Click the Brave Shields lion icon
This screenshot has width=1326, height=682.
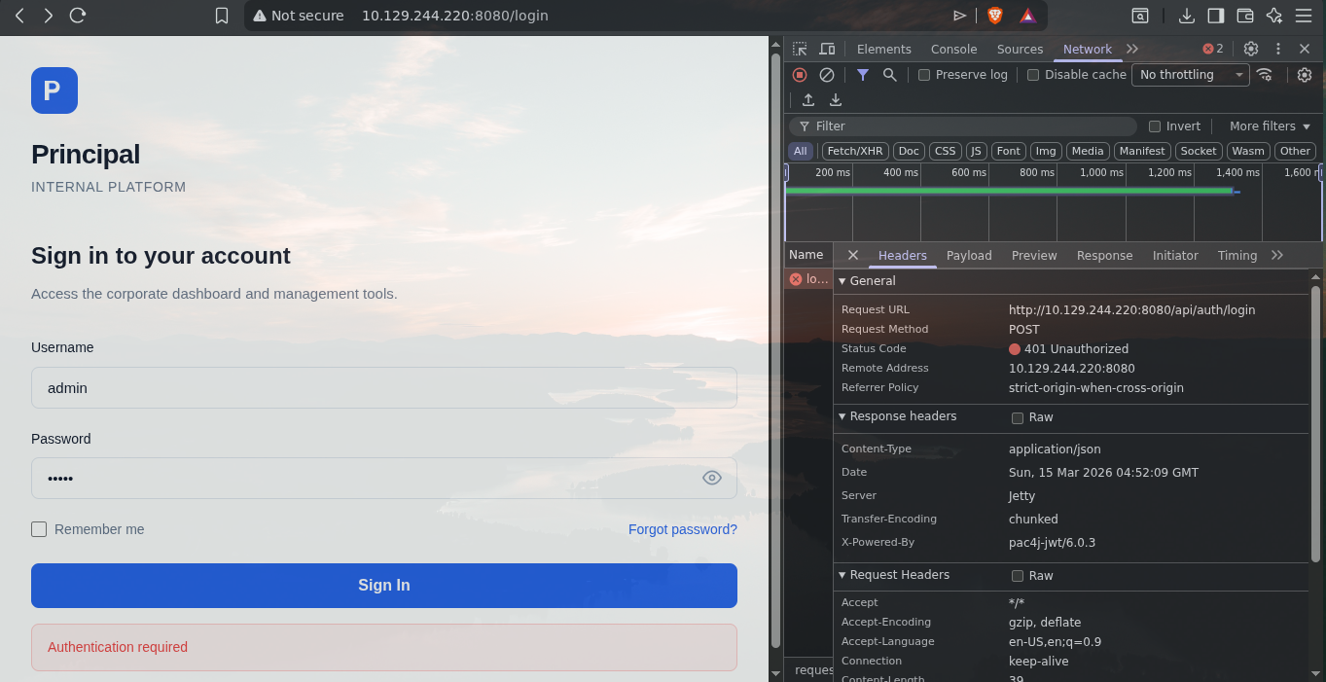click(x=994, y=16)
